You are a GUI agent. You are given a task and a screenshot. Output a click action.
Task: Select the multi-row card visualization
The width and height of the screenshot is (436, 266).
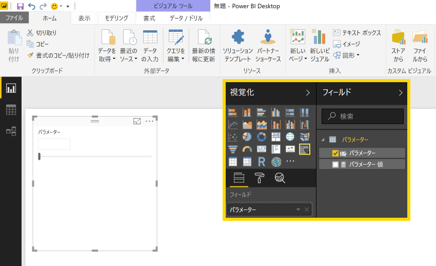click(275, 149)
